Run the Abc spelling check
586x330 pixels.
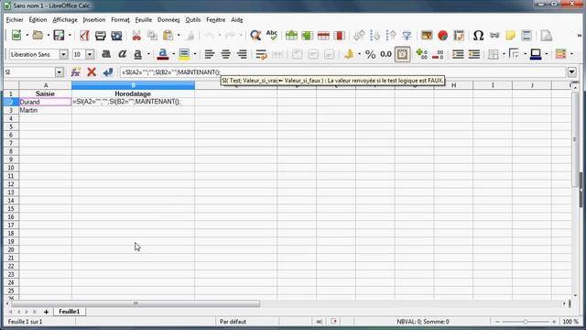(272, 35)
